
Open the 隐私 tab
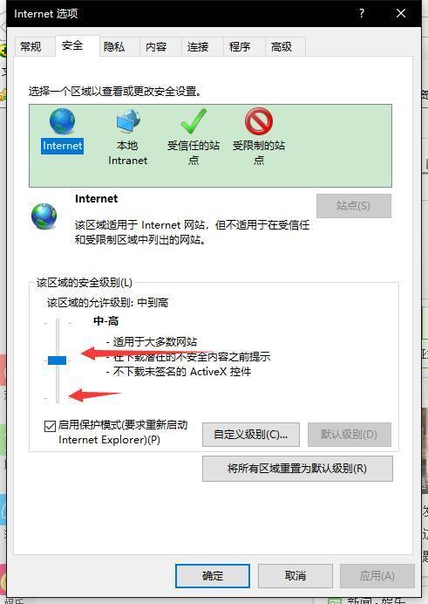point(114,47)
